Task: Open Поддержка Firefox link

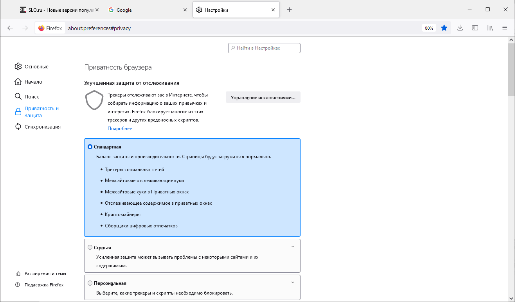Action: click(x=40, y=285)
